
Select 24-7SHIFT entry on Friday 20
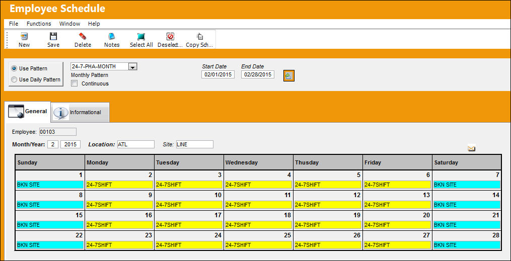397,225
